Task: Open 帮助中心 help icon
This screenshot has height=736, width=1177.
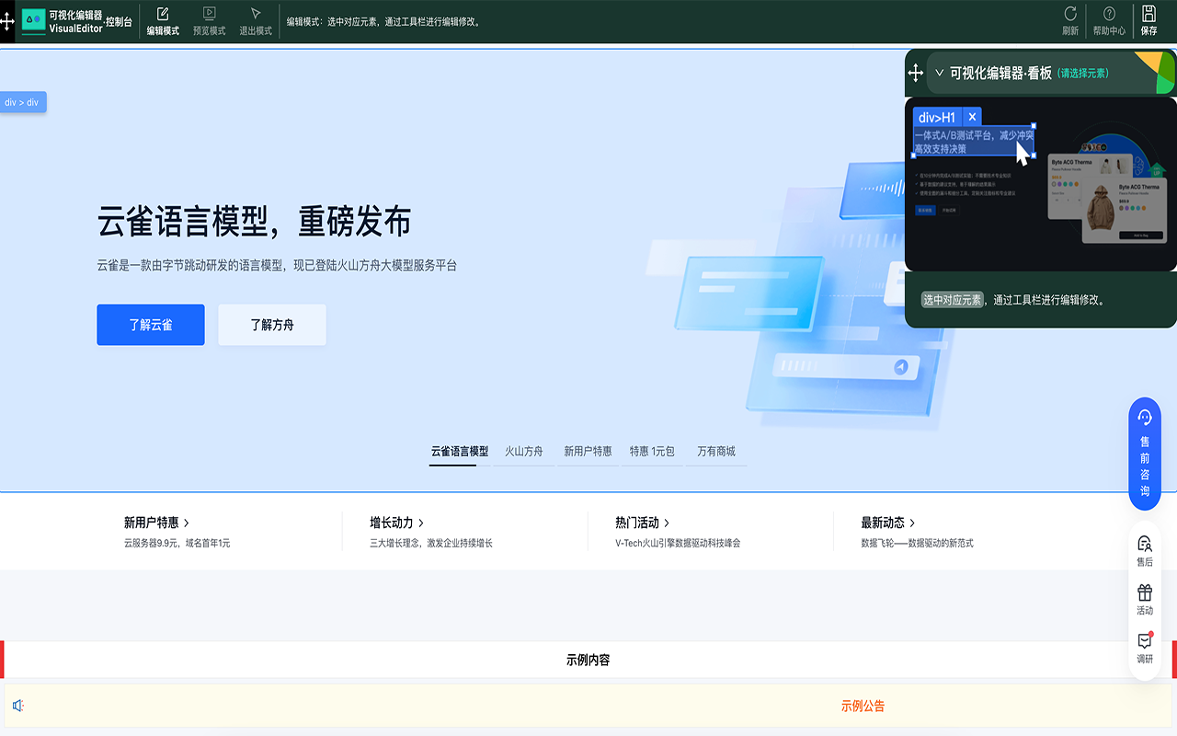Action: 1109,14
